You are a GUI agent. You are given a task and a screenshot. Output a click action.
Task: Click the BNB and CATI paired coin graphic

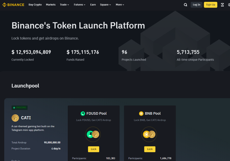(149, 134)
